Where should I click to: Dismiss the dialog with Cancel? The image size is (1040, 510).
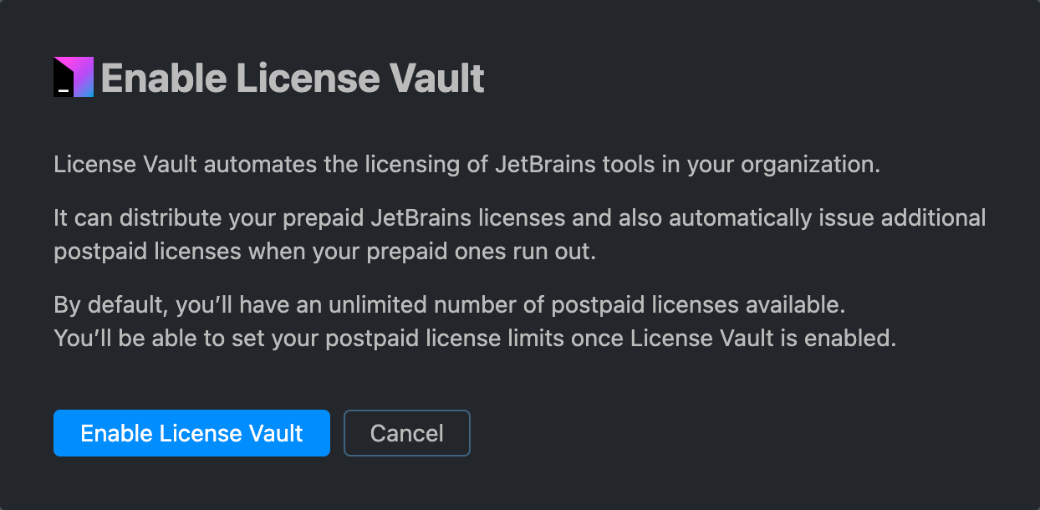pyautogui.click(x=406, y=433)
